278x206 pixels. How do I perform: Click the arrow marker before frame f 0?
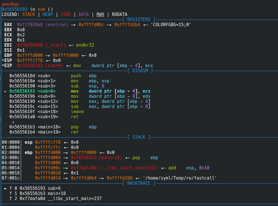pyautogui.click(x=5, y=188)
